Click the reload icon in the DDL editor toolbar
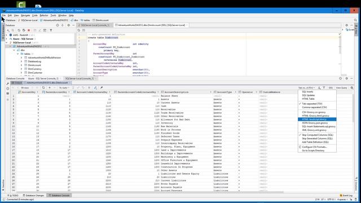361x203 pixels. 79,30
